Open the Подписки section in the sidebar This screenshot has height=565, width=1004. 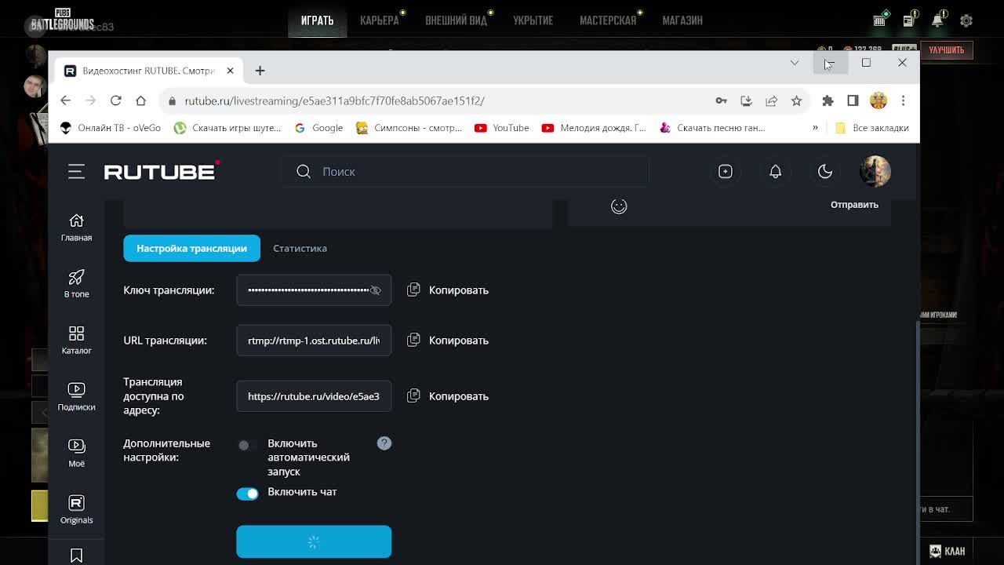pos(76,397)
